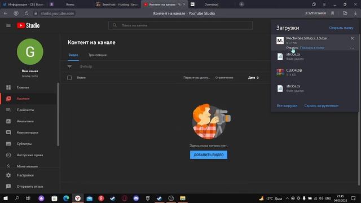Switch to the Download browser tab
Image resolution: width=361 pixels, height=203 pixels.
pyautogui.click(x=212, y=5)
